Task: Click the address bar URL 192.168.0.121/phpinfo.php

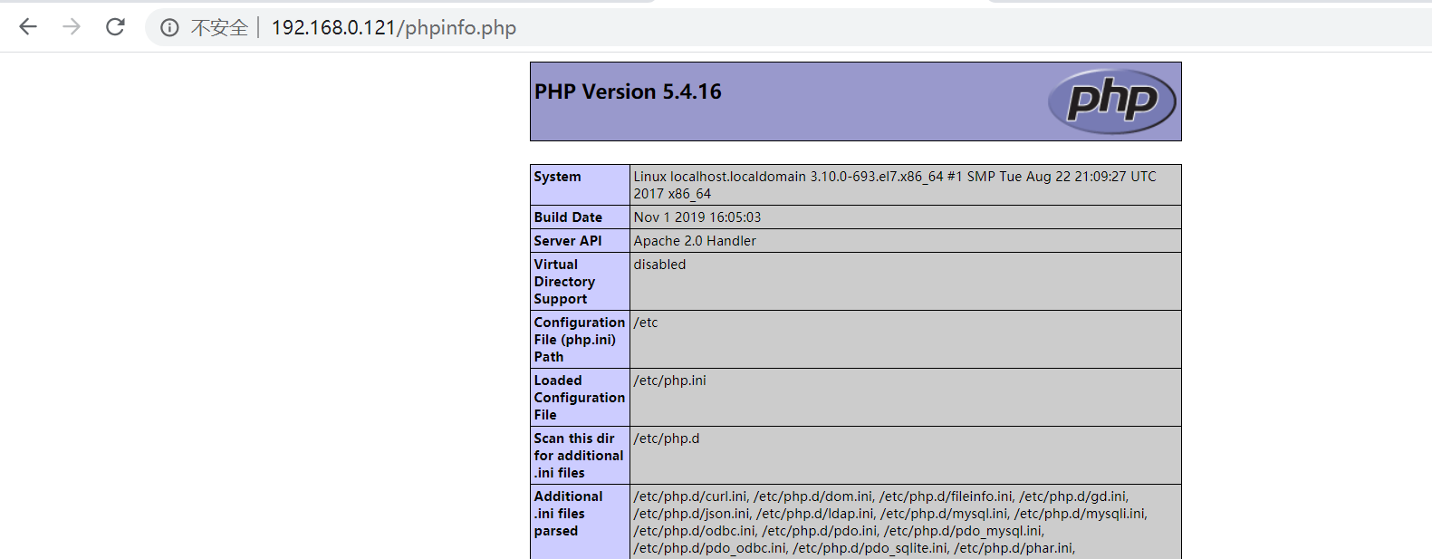Action: tap(394, 28)
